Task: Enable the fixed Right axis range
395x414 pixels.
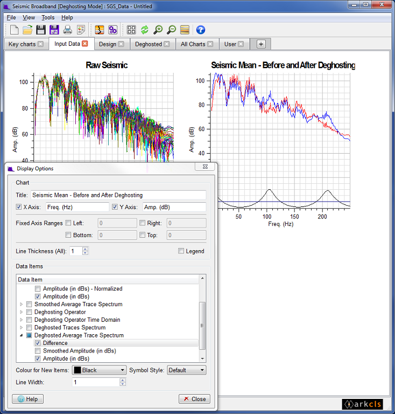Action: click(142, 223)
